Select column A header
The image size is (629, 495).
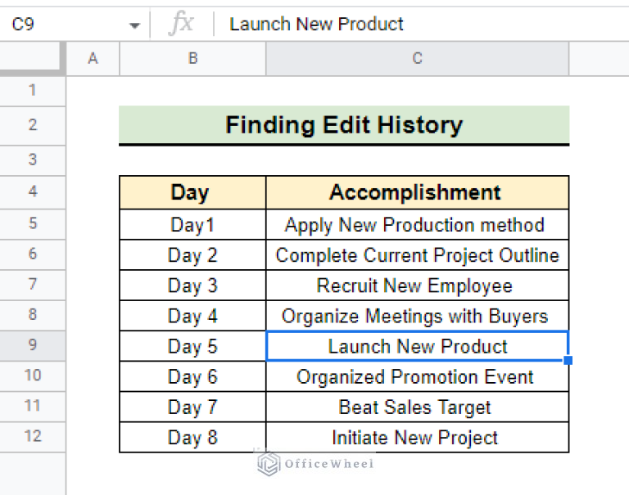(93, 58)
